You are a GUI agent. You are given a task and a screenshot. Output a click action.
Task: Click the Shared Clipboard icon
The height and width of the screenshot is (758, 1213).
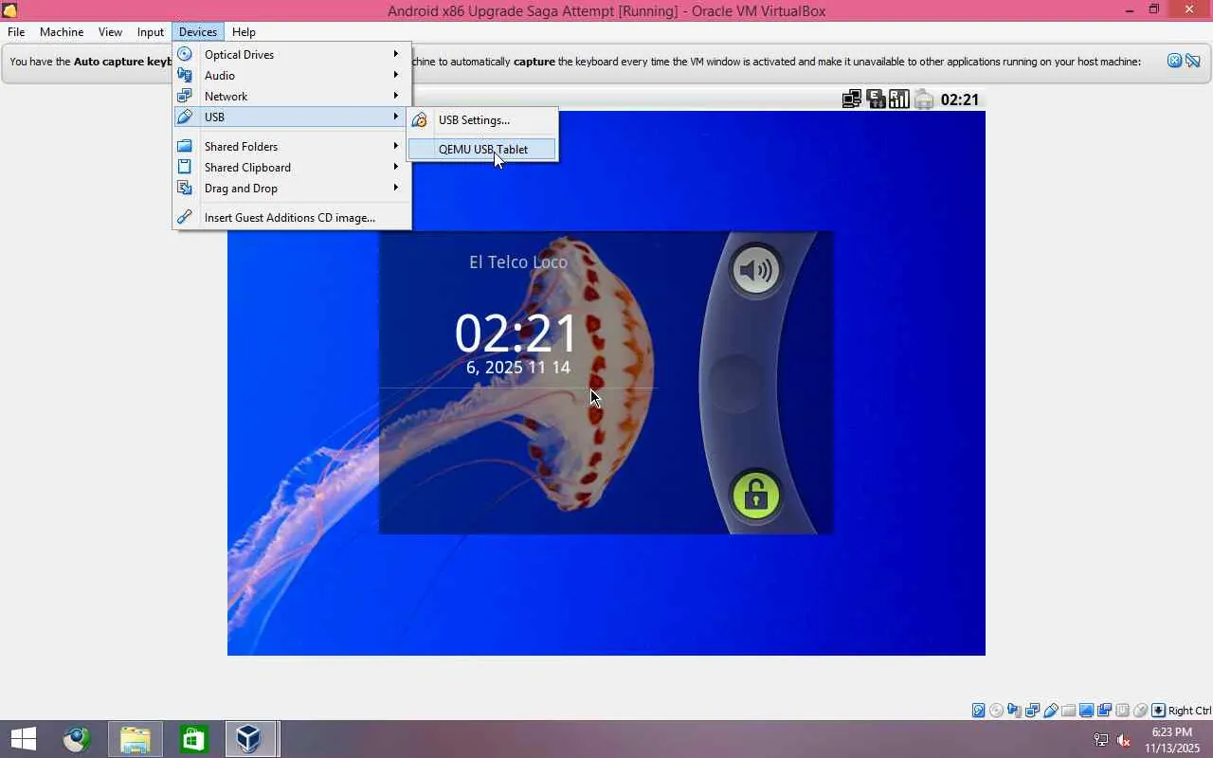[x=185, y=167]
